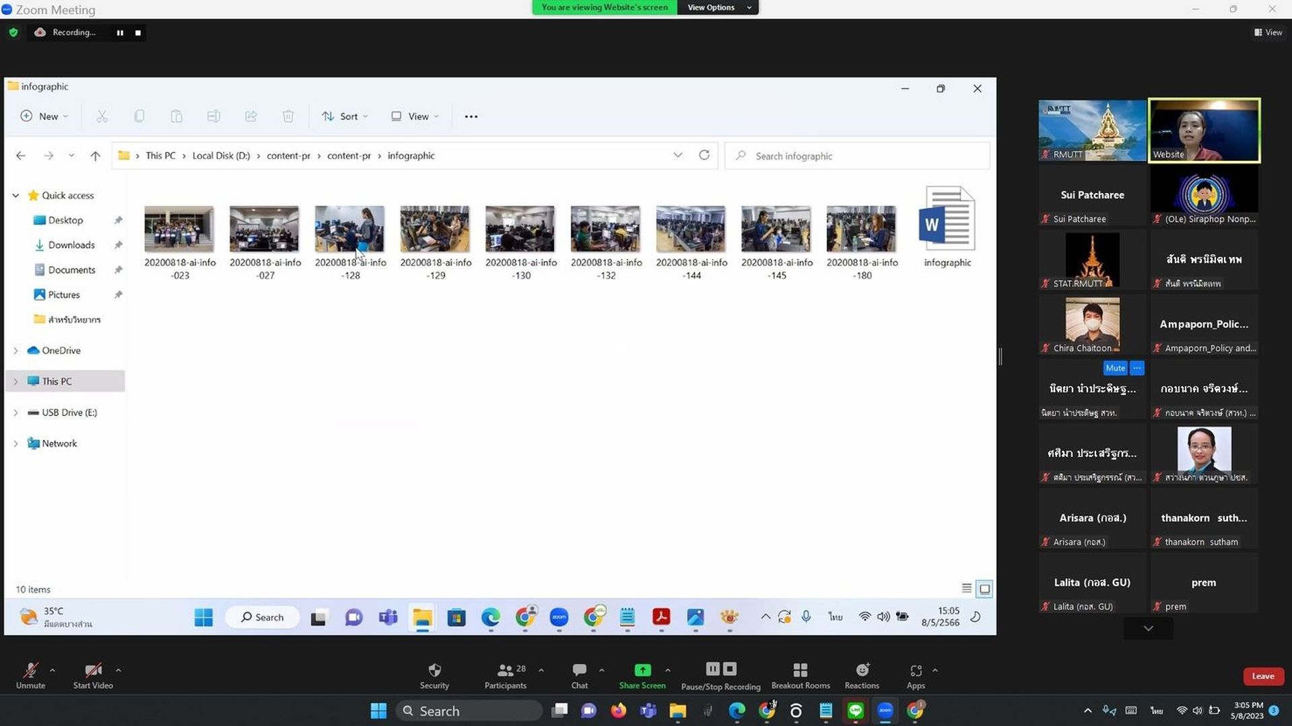This screenshot has width=1292, height=726.
Task: Select thumbnail 20200818-ai-info-180
Action: coord(861,229)
